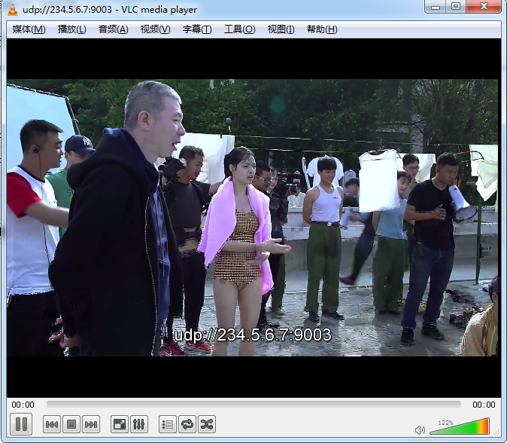Open the 媒体(M) menu

pyautogui.click(x=29, y=29)
